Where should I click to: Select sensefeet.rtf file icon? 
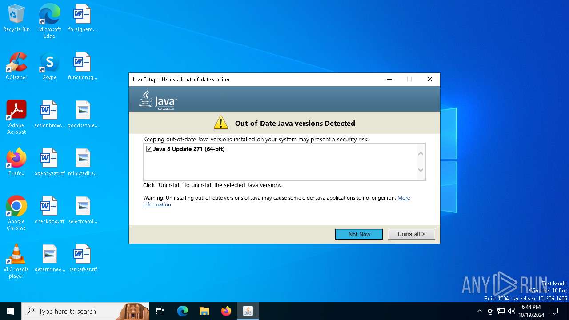[83, 259]
